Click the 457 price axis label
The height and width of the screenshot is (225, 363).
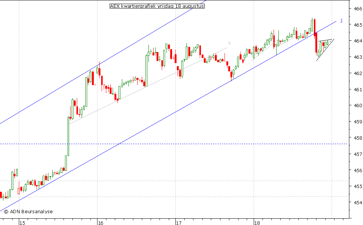pos(358,154)
